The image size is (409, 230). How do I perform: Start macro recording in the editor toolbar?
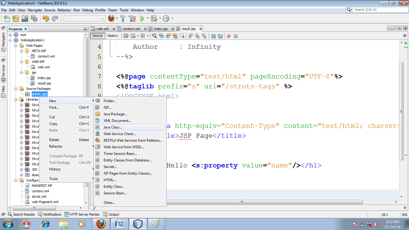(228, 36)
